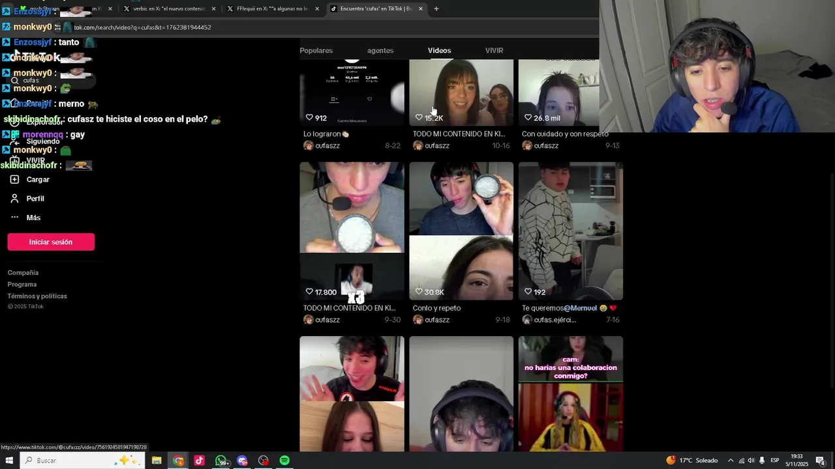Open Más in the TikTok sidebar

click(33, 218)
